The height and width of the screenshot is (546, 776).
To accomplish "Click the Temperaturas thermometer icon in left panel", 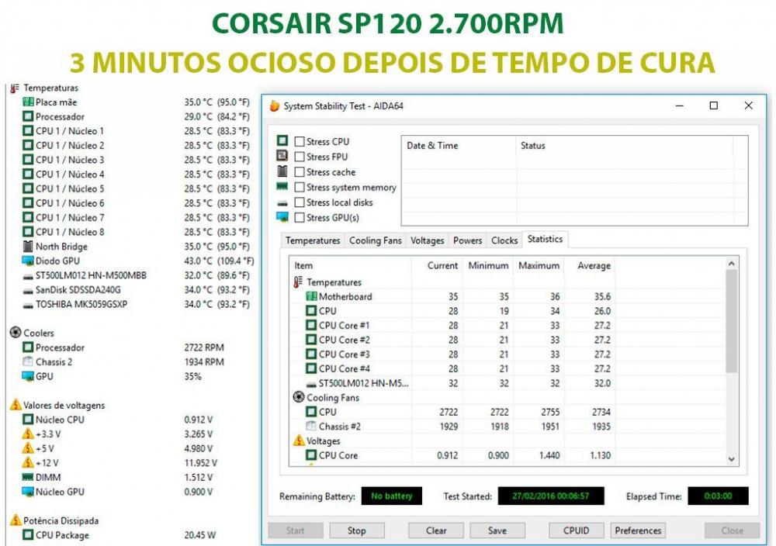I will pos(15,88).
